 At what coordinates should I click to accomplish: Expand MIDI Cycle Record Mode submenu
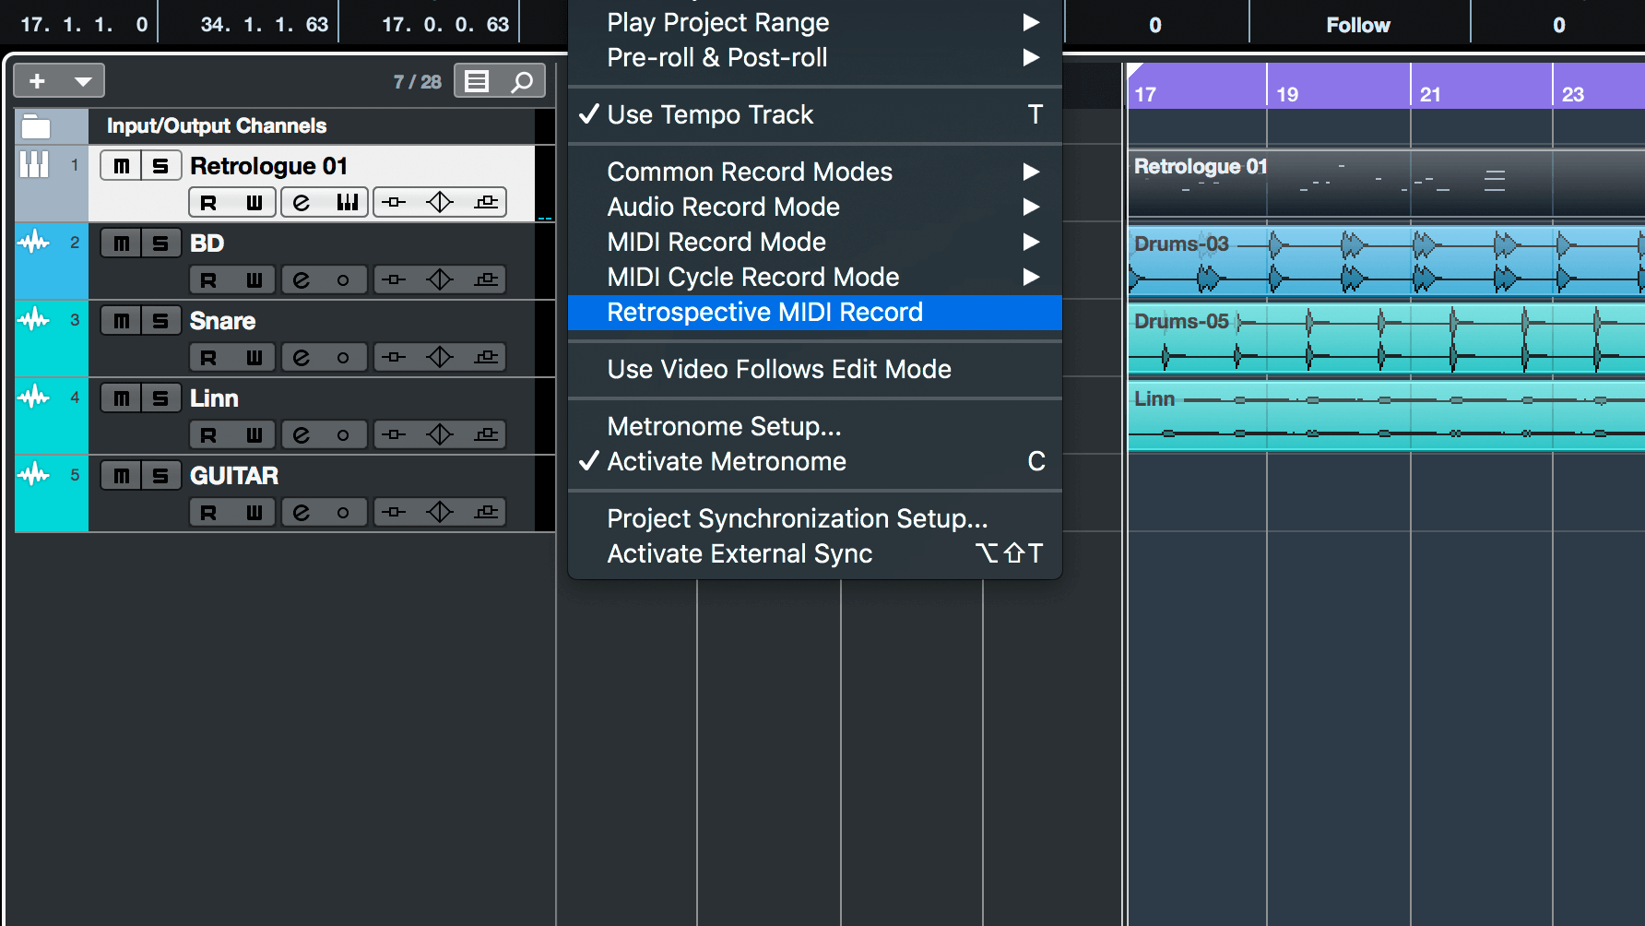(x=815, y=277)
